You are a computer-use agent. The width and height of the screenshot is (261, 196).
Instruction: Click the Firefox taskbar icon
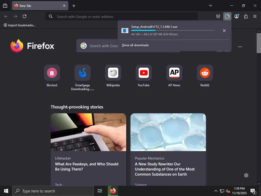coord(113,191)
